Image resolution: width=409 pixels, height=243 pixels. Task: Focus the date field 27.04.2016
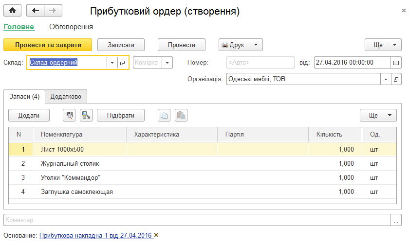click(353, 63)
